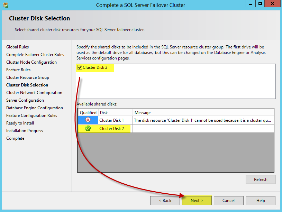Go to the Feature Rules step

click(18, 70)
